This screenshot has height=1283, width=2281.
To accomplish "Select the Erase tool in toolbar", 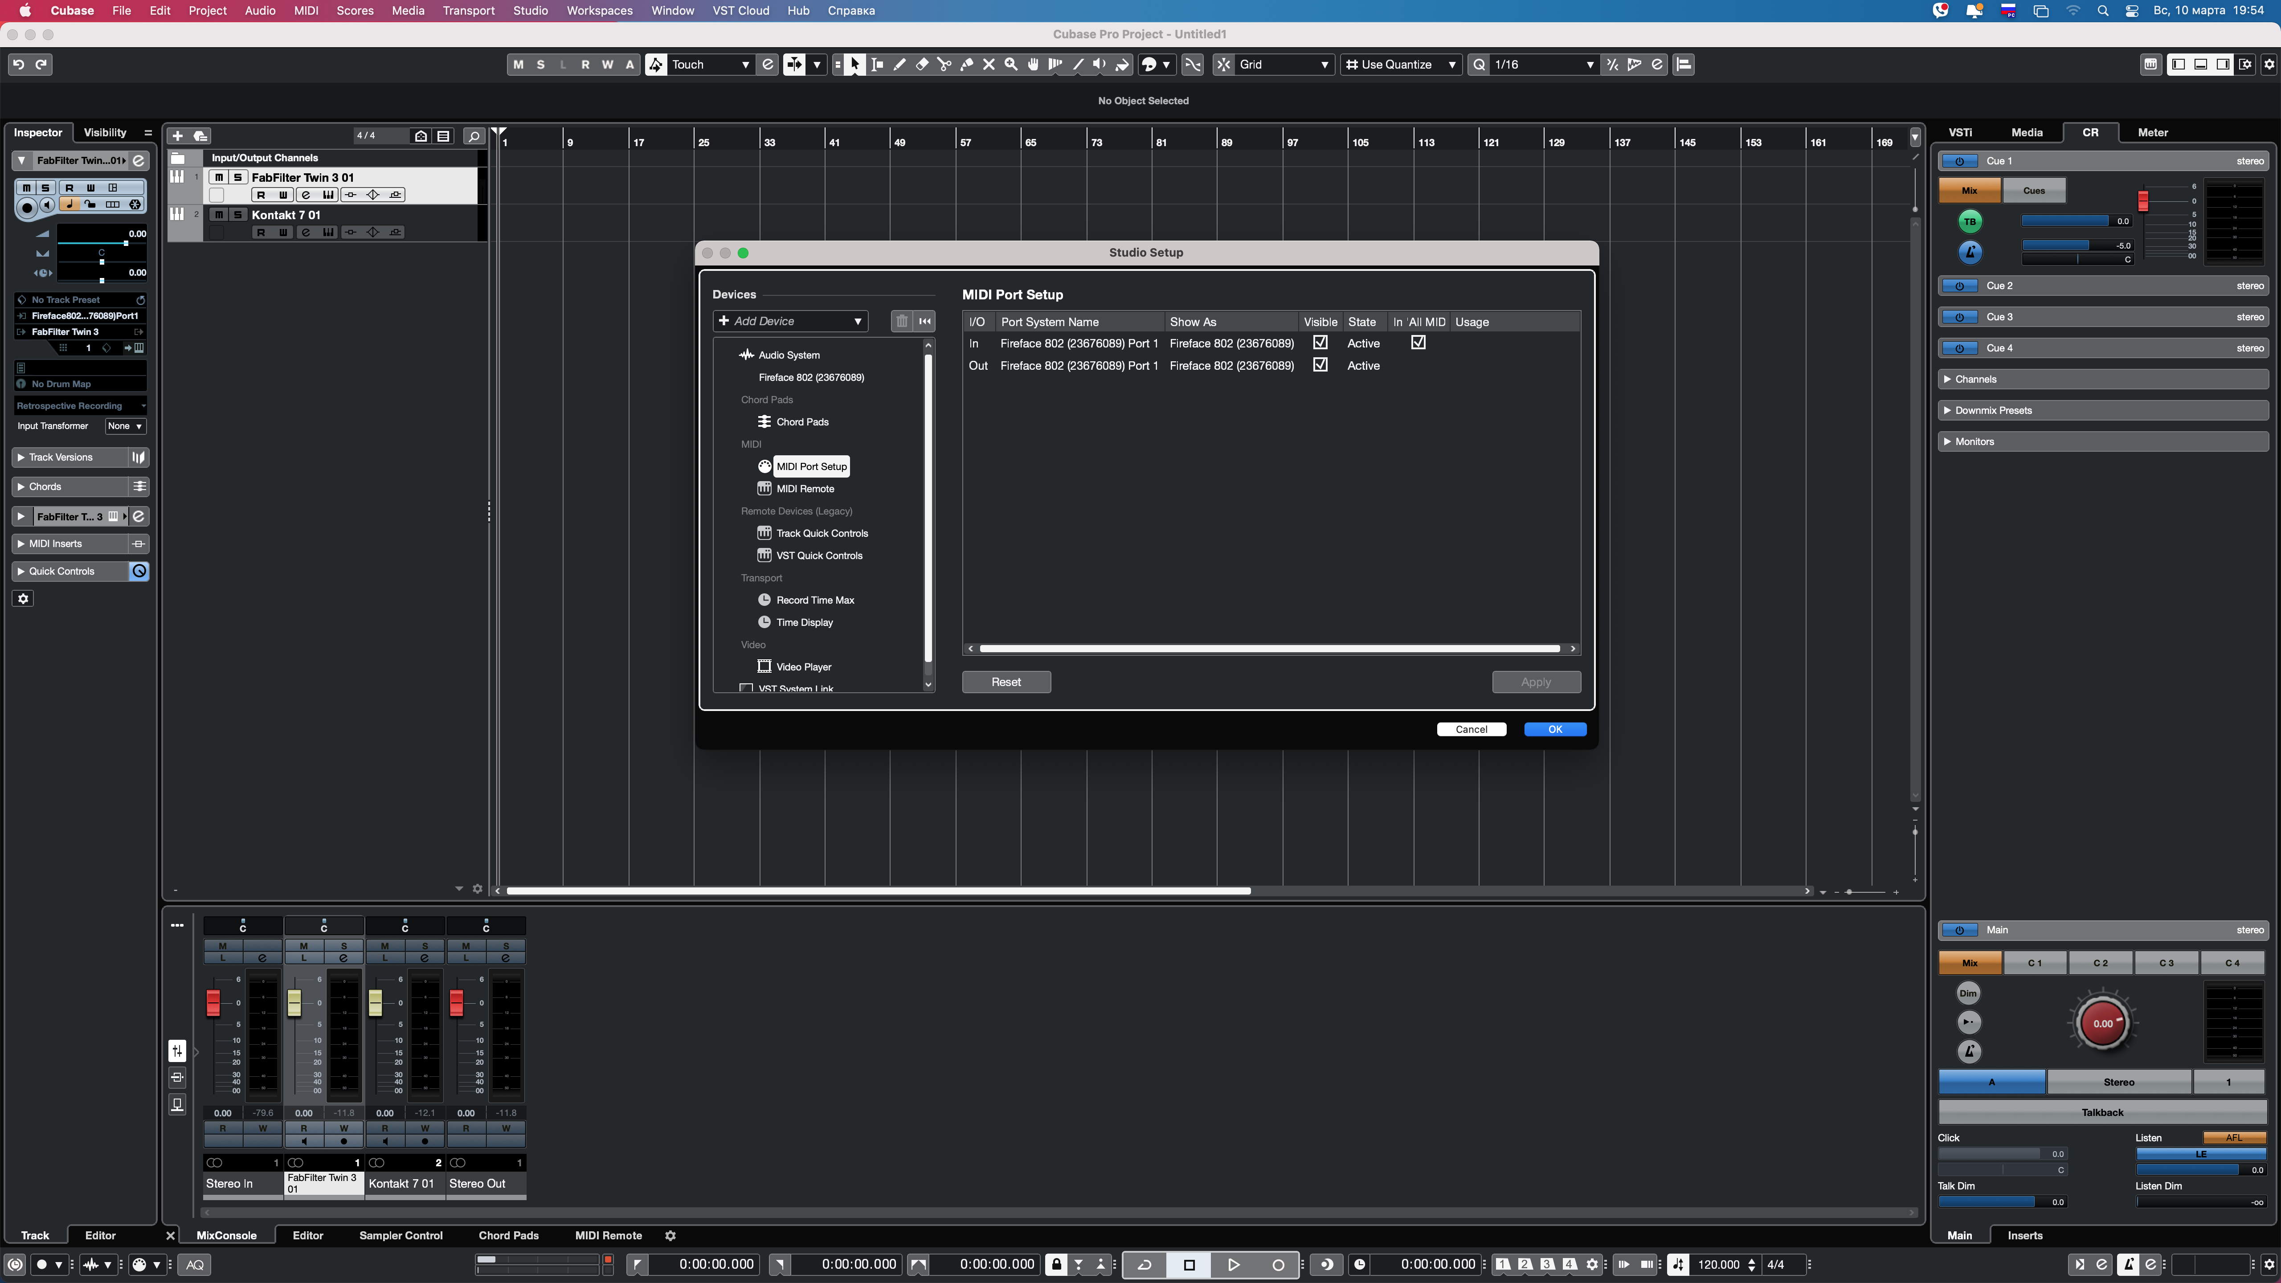I will pos(922,65).
